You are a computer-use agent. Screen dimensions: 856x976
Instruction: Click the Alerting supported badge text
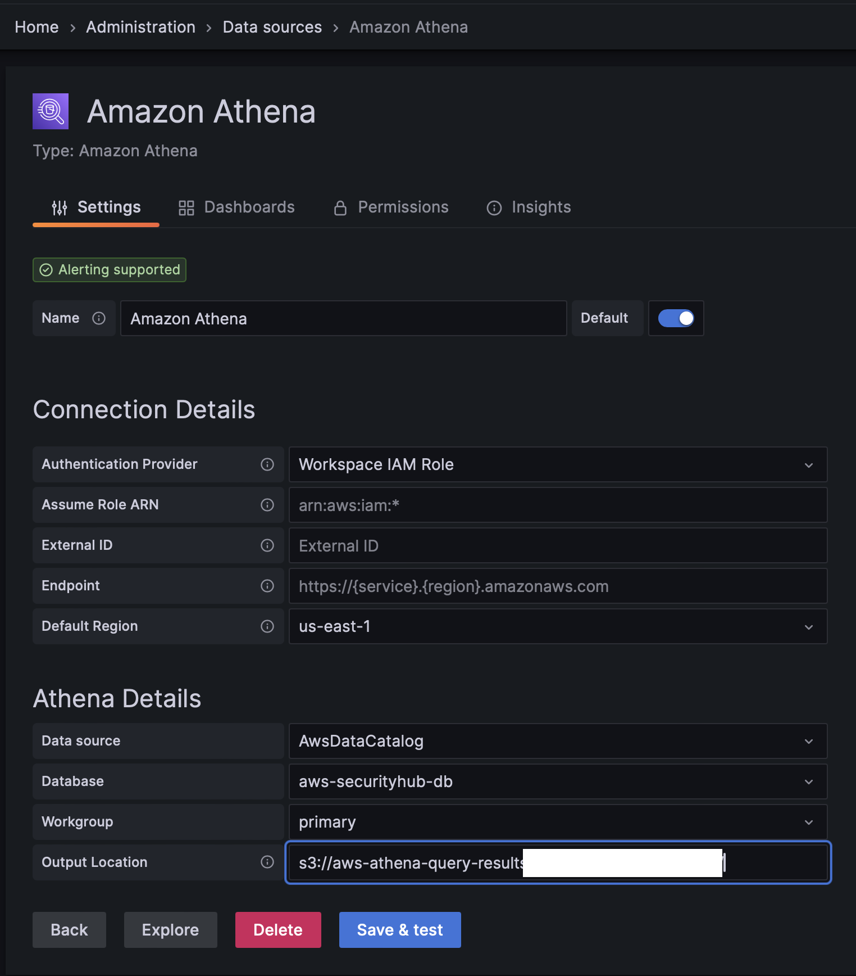119,270
